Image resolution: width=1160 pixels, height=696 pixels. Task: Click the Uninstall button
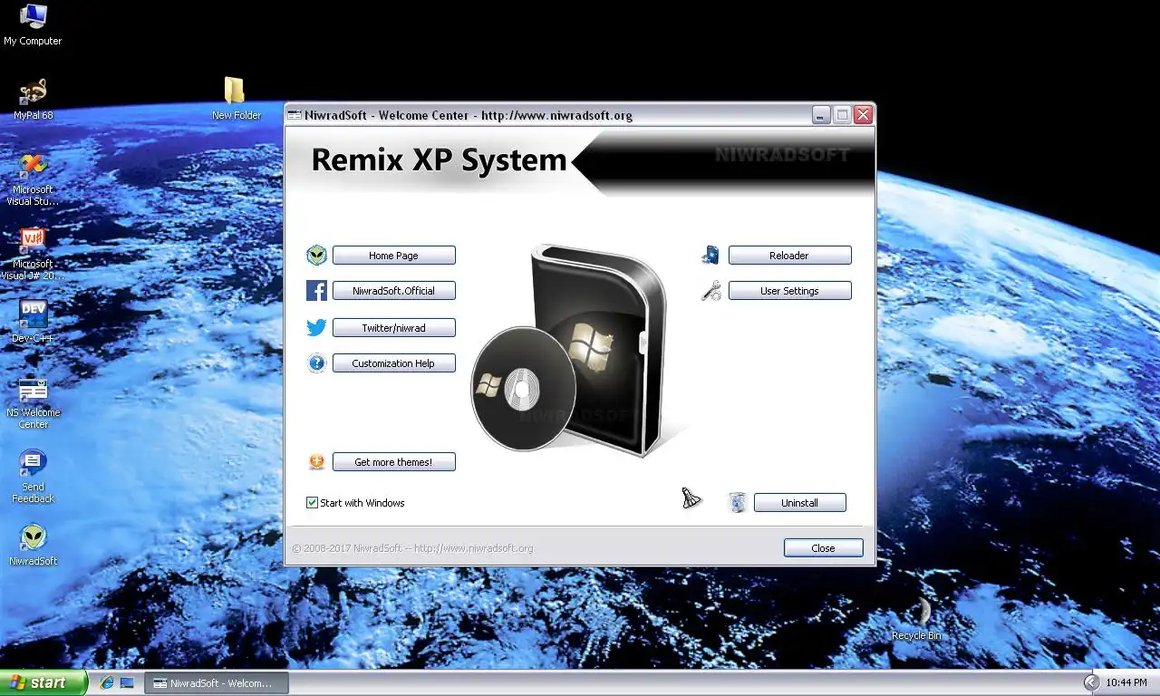point(799,503)
